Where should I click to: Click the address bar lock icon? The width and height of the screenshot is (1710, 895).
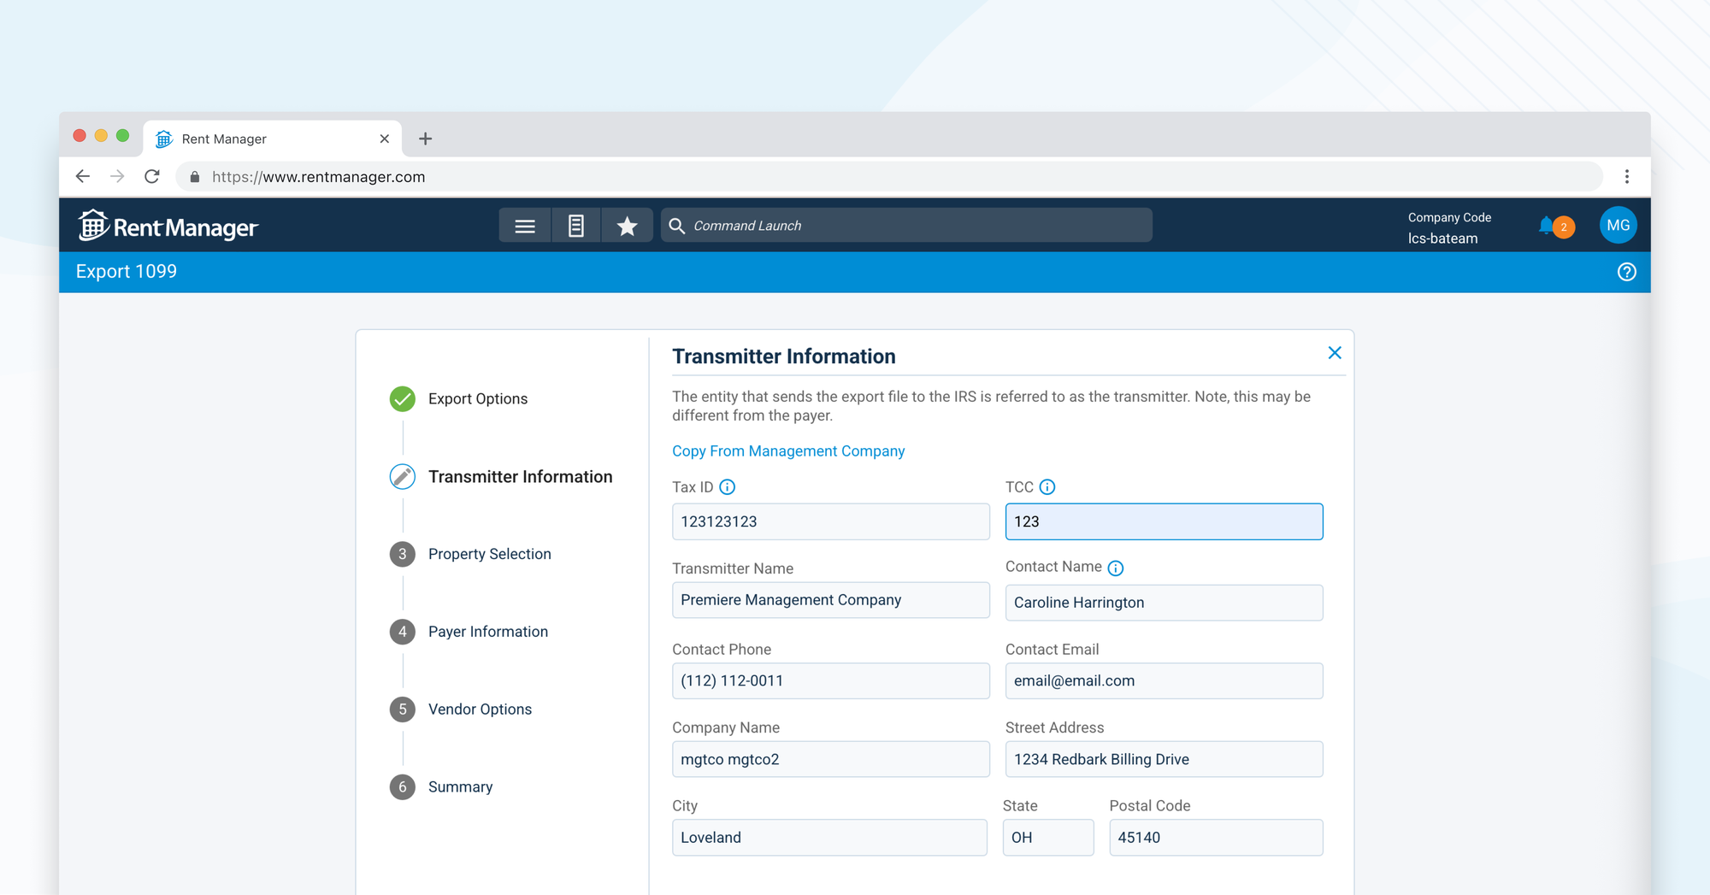[195, 177]
